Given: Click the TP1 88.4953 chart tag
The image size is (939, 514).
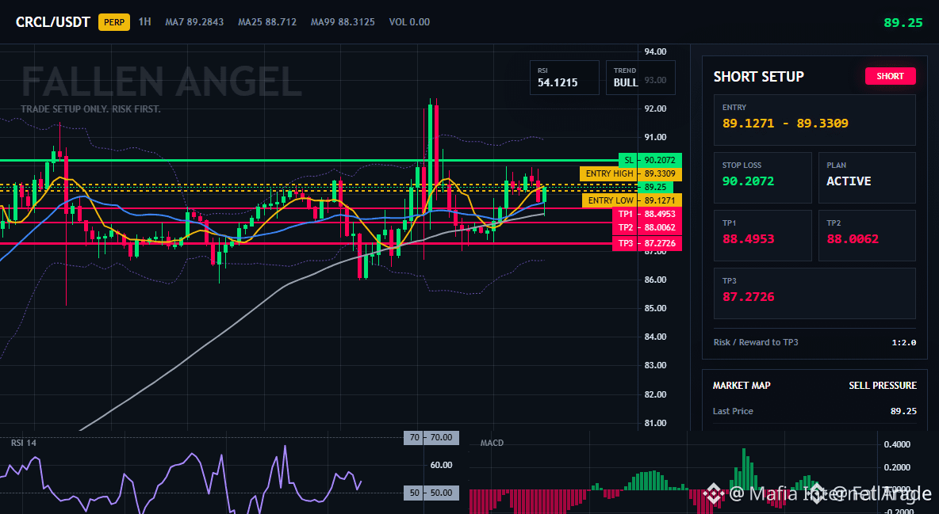Looking at the screenshot, I should click(x=647, y=214).
